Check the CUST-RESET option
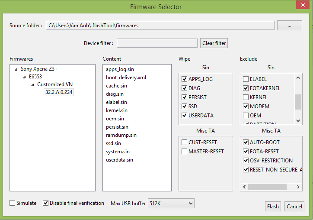The height and width of the screenshot is (220, 313). pyautogui.click(x=185, y=142)
